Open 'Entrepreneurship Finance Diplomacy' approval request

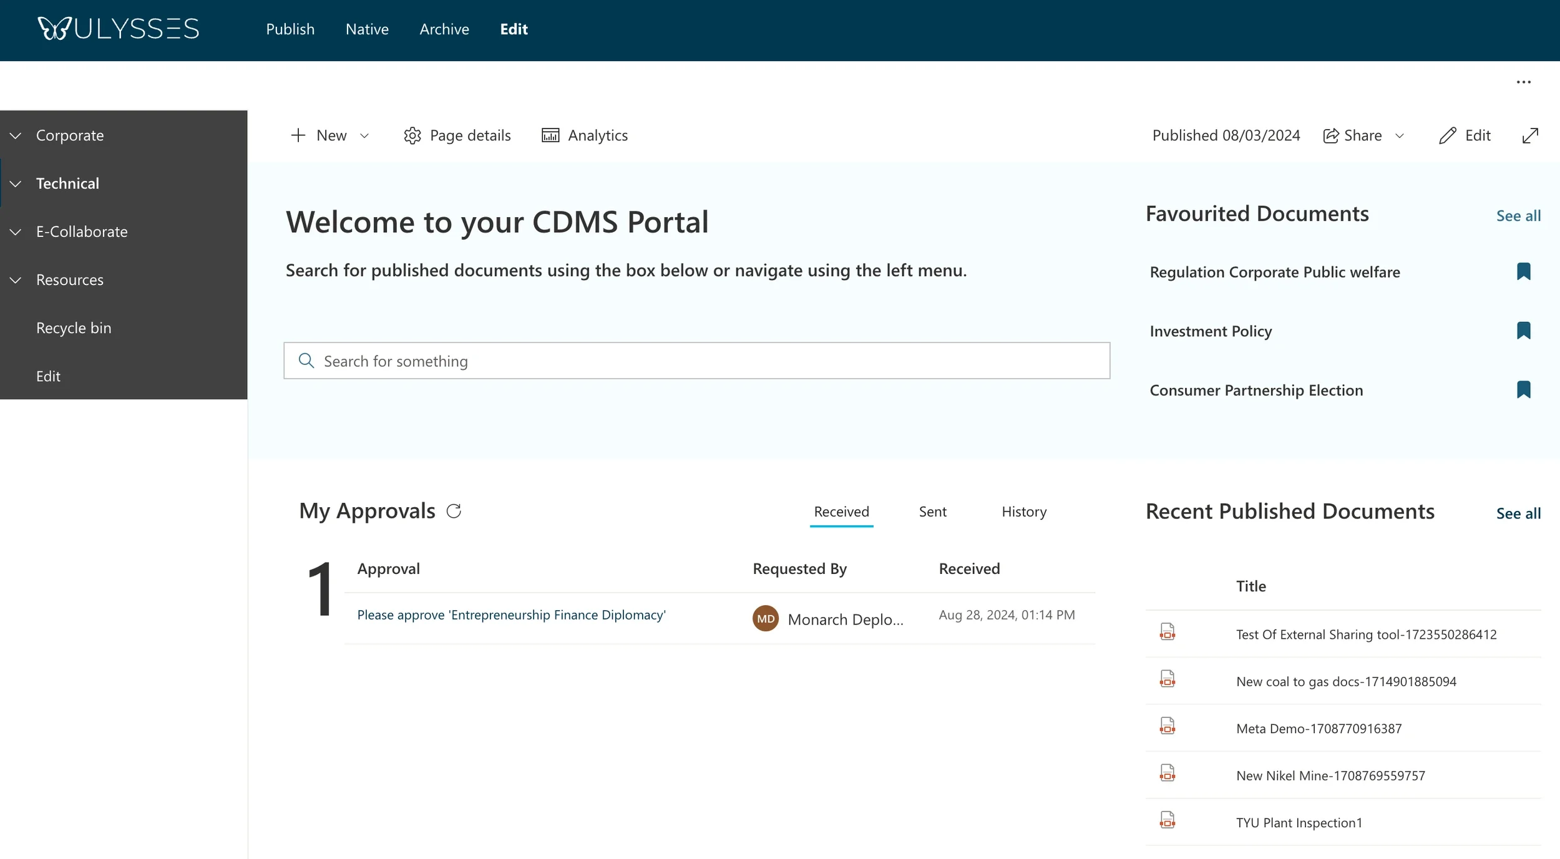[x=511, y=615]
